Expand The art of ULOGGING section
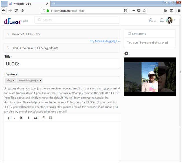The image size is (182, 163). [x=62, y=34]
